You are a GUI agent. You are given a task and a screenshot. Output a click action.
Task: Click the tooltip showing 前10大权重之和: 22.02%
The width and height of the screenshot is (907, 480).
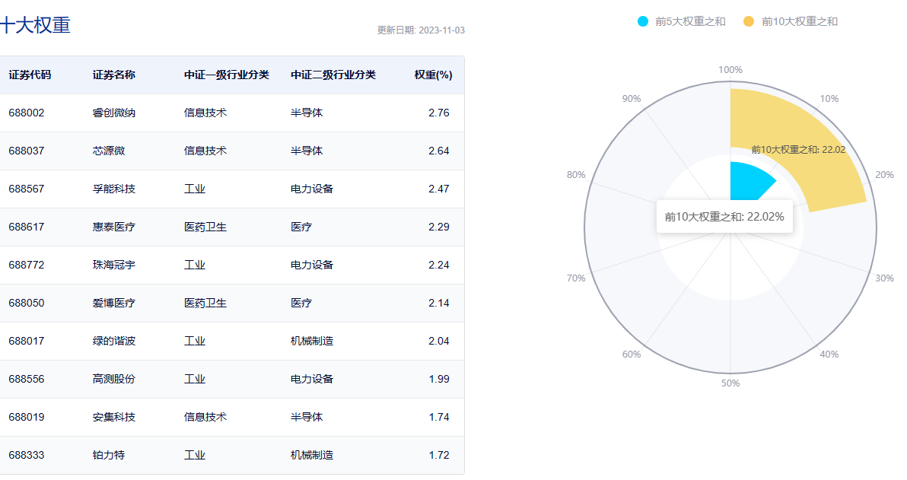(x=724, y=217)
